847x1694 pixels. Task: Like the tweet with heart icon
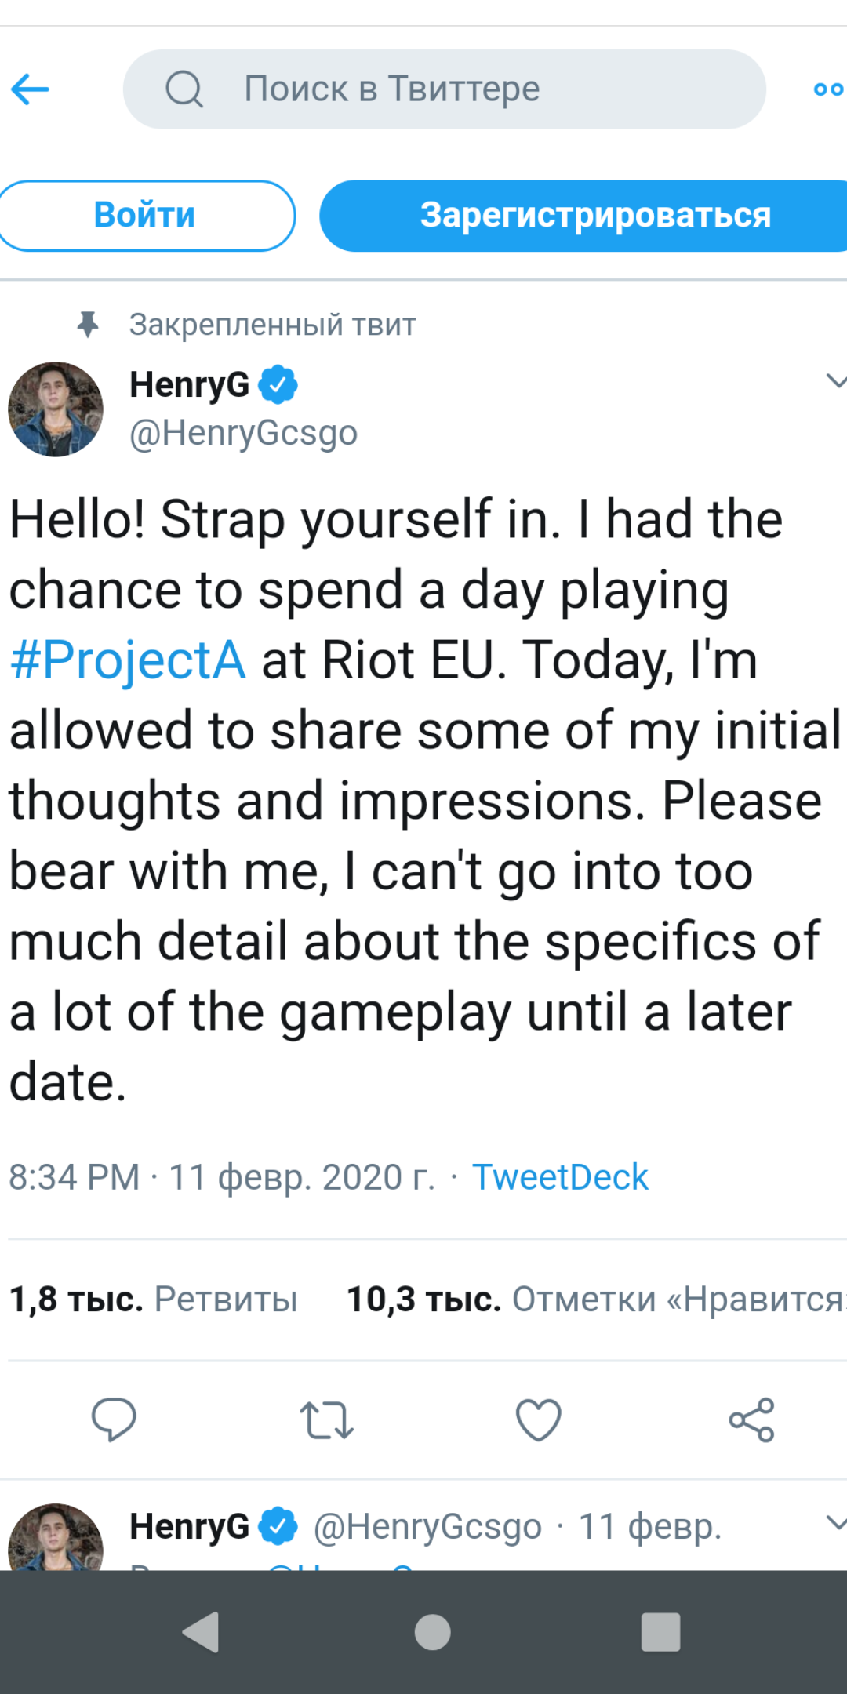tap(538, 1420)
